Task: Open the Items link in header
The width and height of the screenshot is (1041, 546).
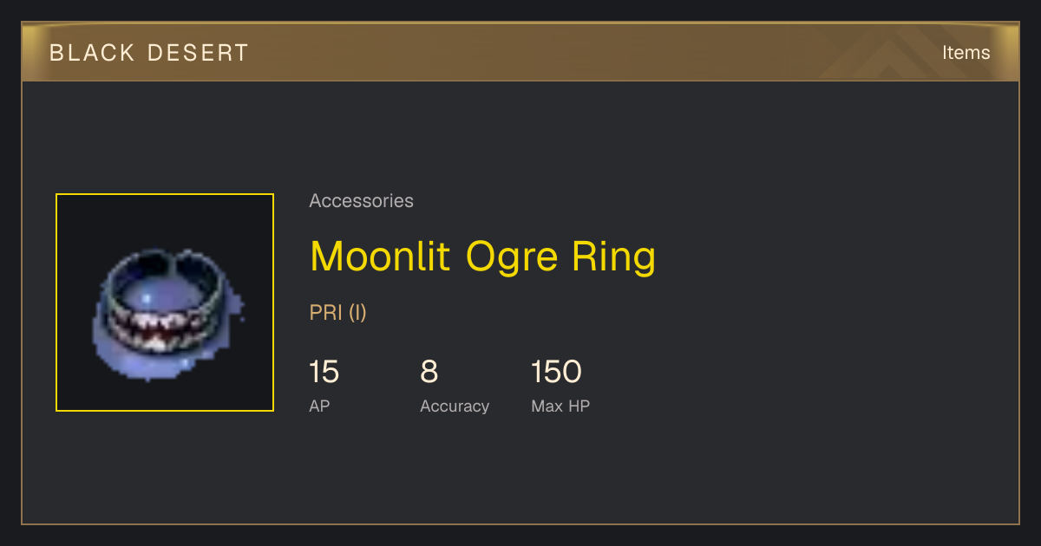Action: point(966,53)
